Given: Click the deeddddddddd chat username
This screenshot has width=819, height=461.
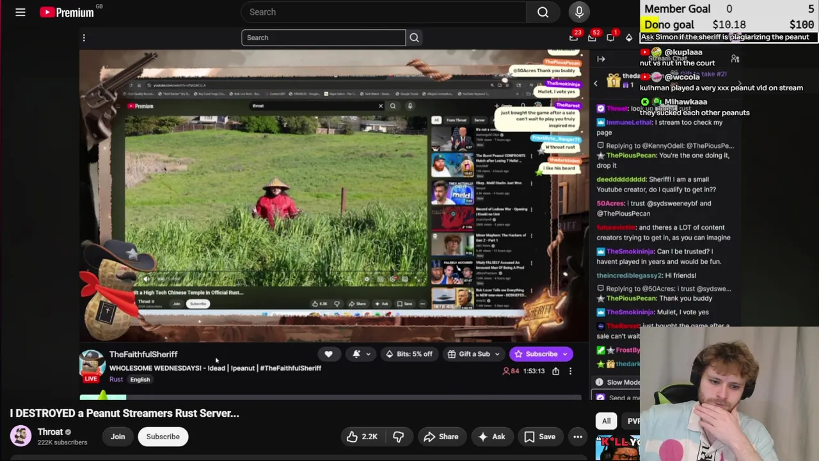Looking at the screenshot, I should [x=621, y=179].
